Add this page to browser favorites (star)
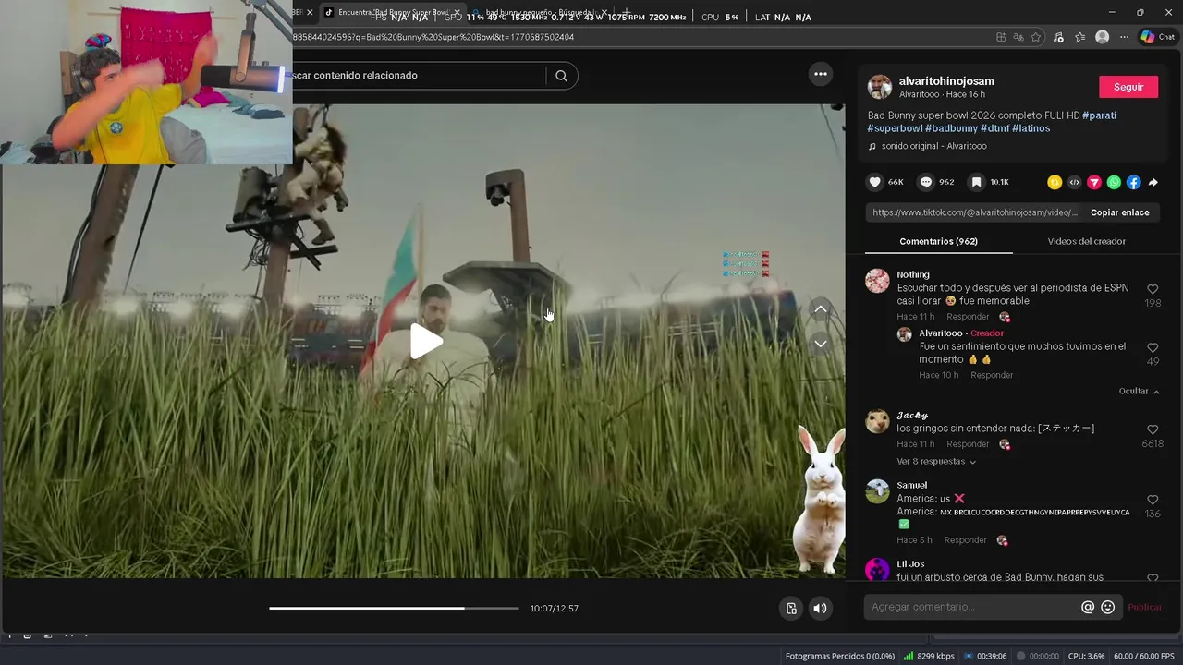This screenshot has width=1183, height=665. tap(1036, 37)
